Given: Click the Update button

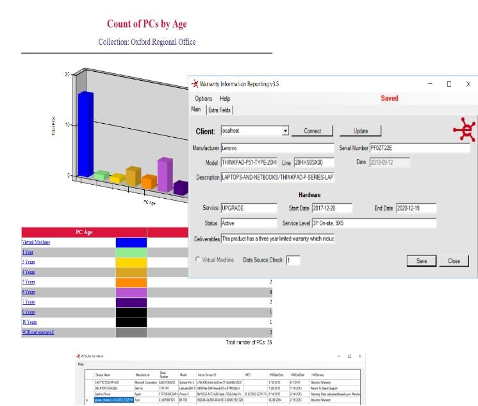Looking at the screenshot, I should coord(360,131).
